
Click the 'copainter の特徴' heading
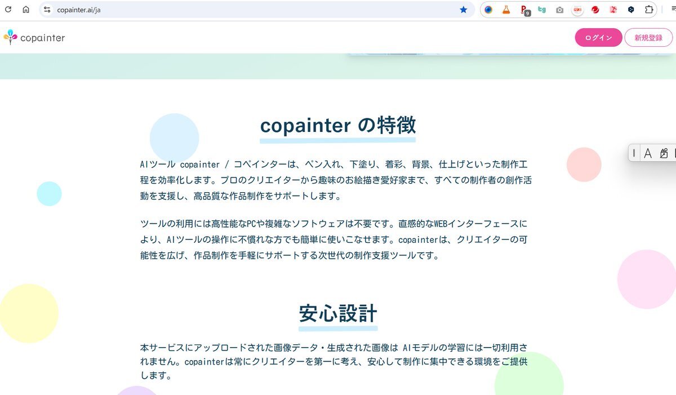pos(338,125)
